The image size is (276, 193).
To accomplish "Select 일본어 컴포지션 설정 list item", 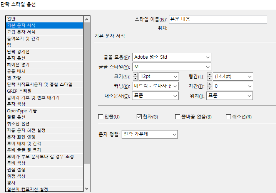I will pyautogui.click(x=44, y=189).
